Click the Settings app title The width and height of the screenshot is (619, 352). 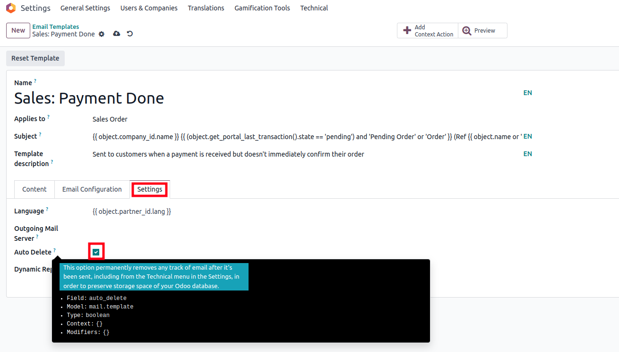35,8
